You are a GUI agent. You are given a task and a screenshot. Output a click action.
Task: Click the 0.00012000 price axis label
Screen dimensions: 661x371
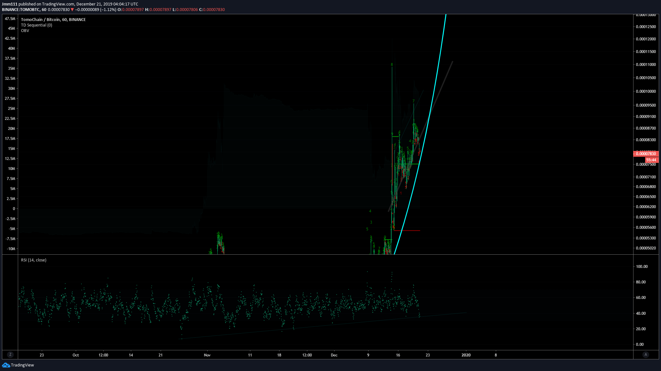pyautogui.click(x=646, y=39)
